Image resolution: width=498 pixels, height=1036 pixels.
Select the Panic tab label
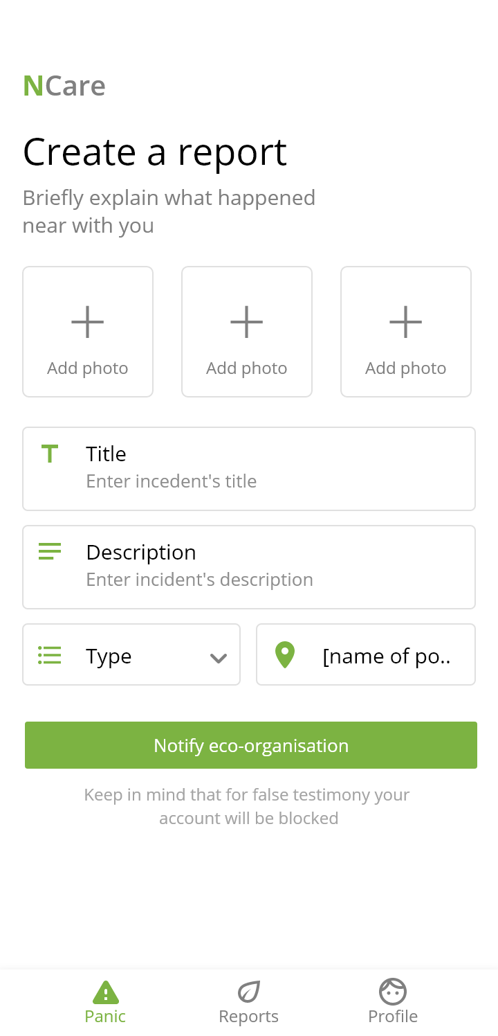click(105, 1016)
